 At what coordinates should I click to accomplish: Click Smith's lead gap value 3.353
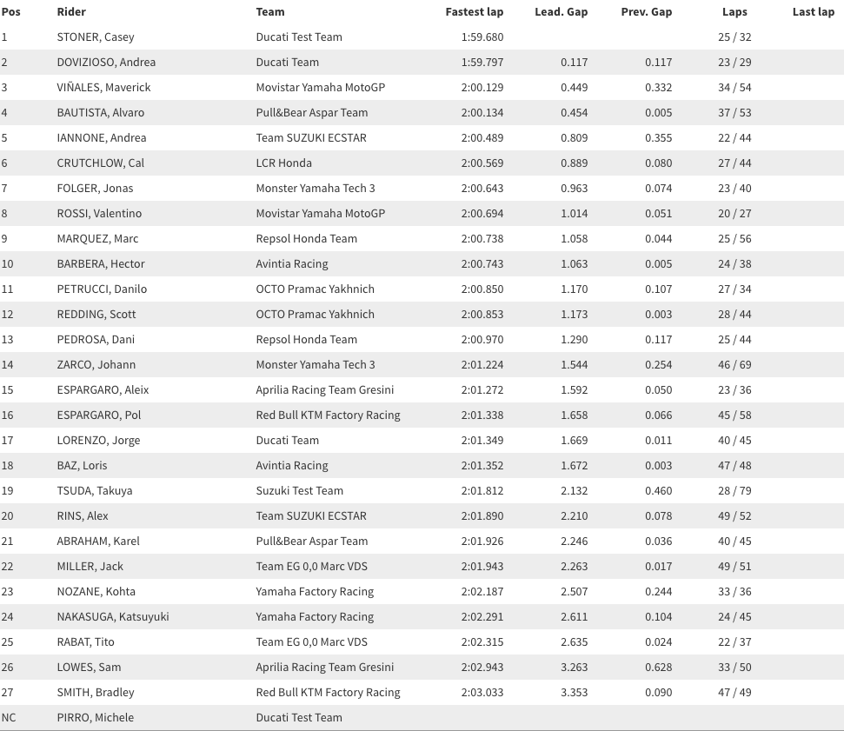[574, 693]
